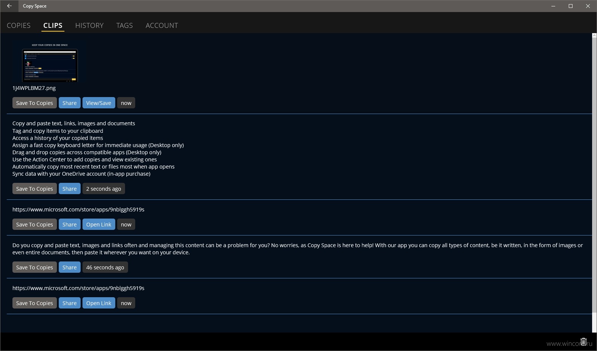Image resolution: width=597 pixels, height=351 pixels.
Task: Click the last microsoft.com store URL text
Action: [x=78, y=288]
